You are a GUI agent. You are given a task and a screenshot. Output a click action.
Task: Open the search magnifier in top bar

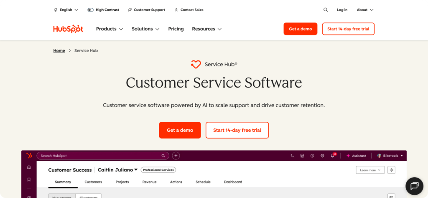325,10
